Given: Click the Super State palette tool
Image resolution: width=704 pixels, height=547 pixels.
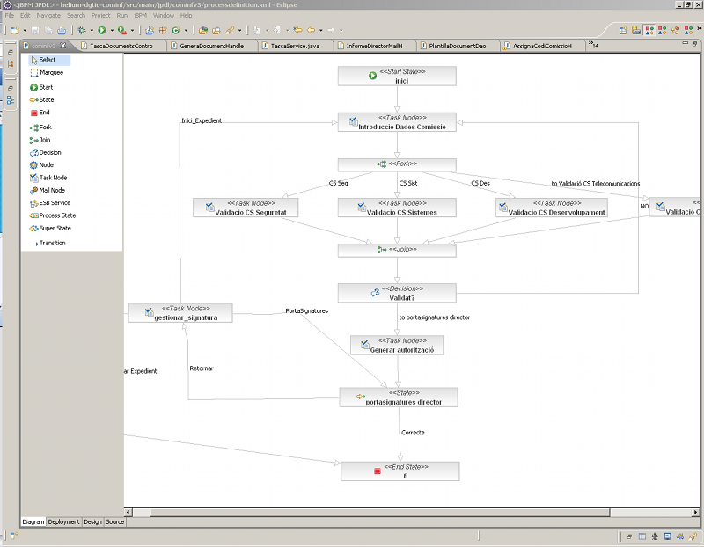Looking at the screenshot, I should coord(55,229).
